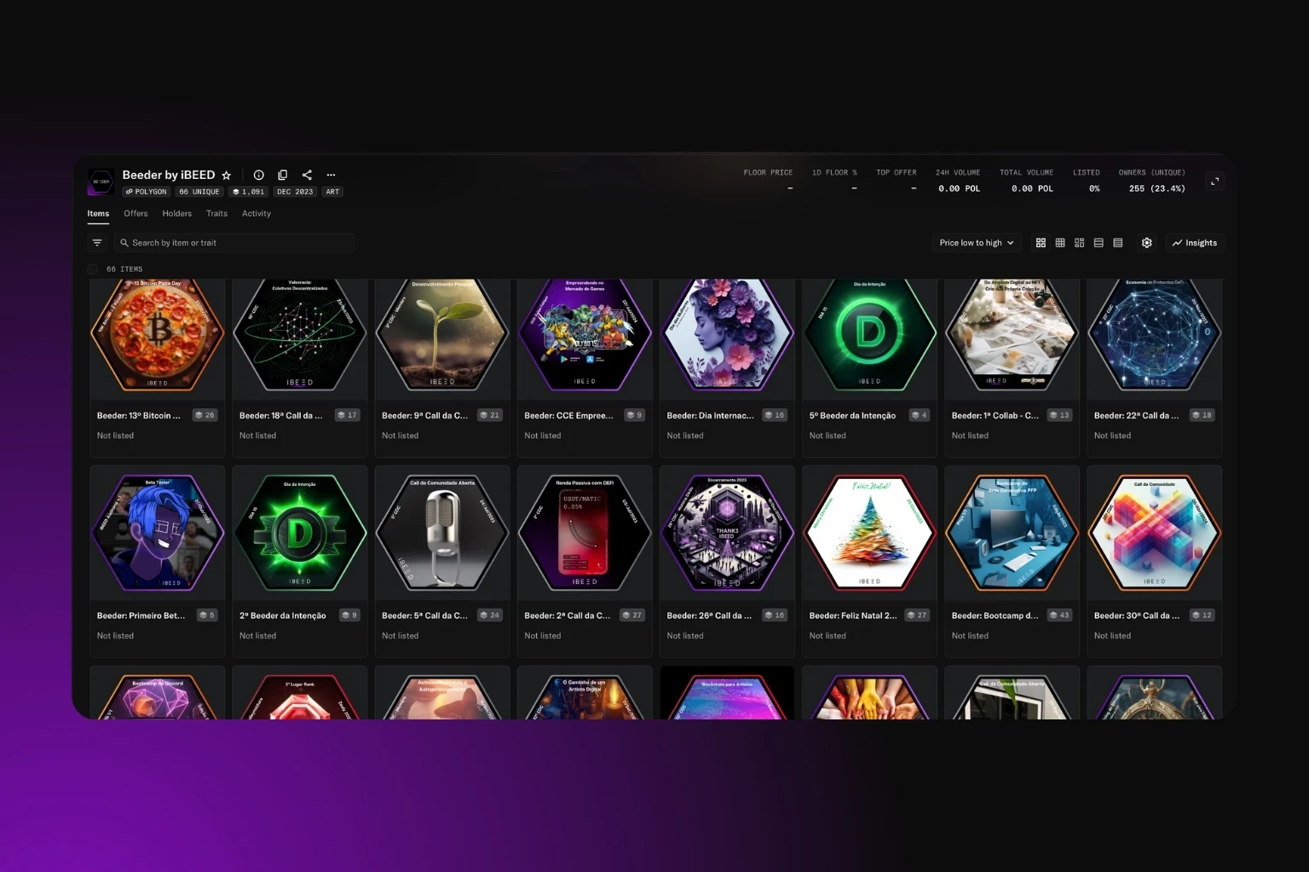Screen dimensions: 1309x872
Task: Copy the collection address icon
Action: (x=283, y=175)
